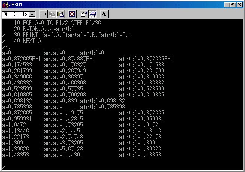This screenshot has width=245, height=172.
Task: Click the value tan(a)=11.4301
Action: pyautogui.click(x=62, y=155)
